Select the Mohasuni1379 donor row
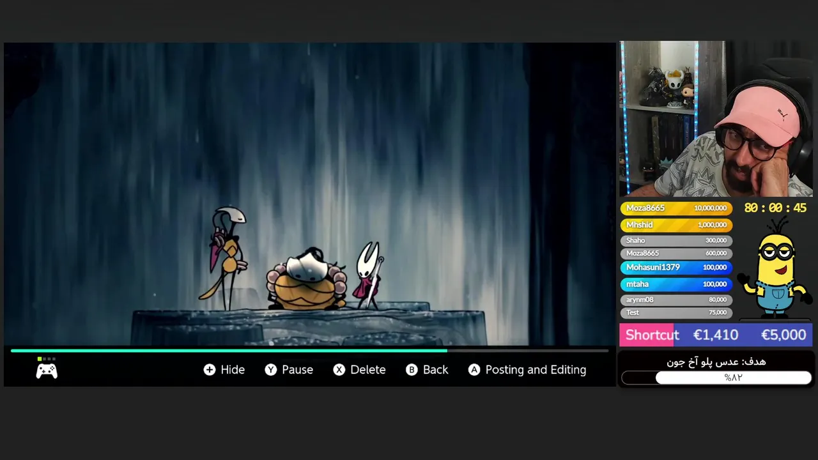 coord(676,268)
